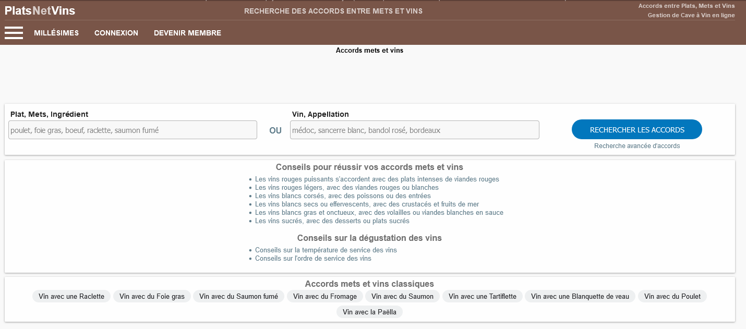The width and height of the screenshot is (746, 329).
Task: Open the tip about vins rouges puissants
Action: pyautogui.click(x=377, y=179)
